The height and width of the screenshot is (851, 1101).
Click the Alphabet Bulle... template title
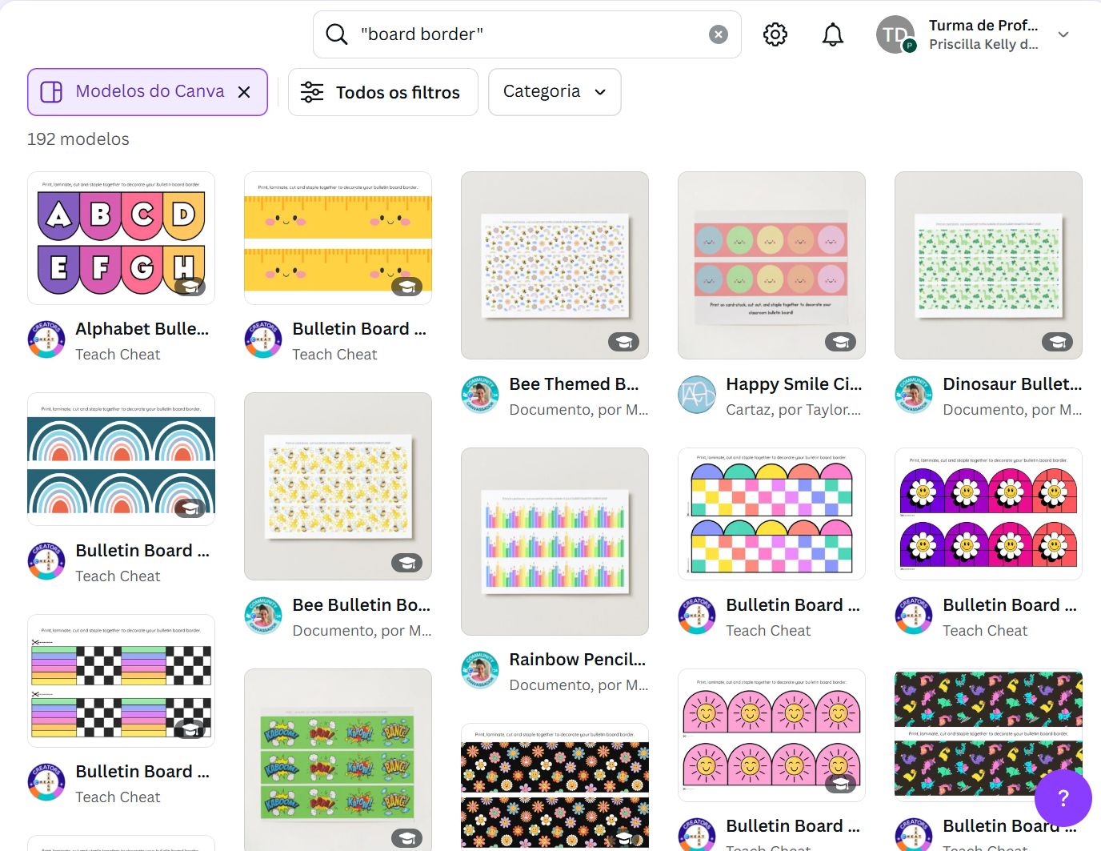pyautogui.click(x=142, y=329)
